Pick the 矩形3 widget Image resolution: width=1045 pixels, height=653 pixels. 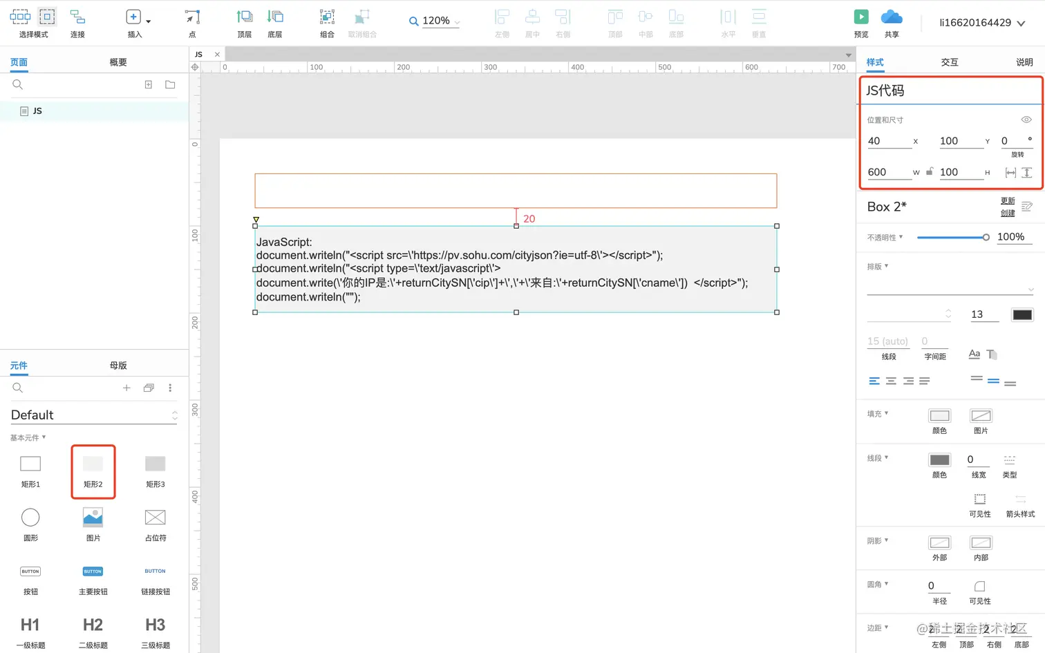156,471
